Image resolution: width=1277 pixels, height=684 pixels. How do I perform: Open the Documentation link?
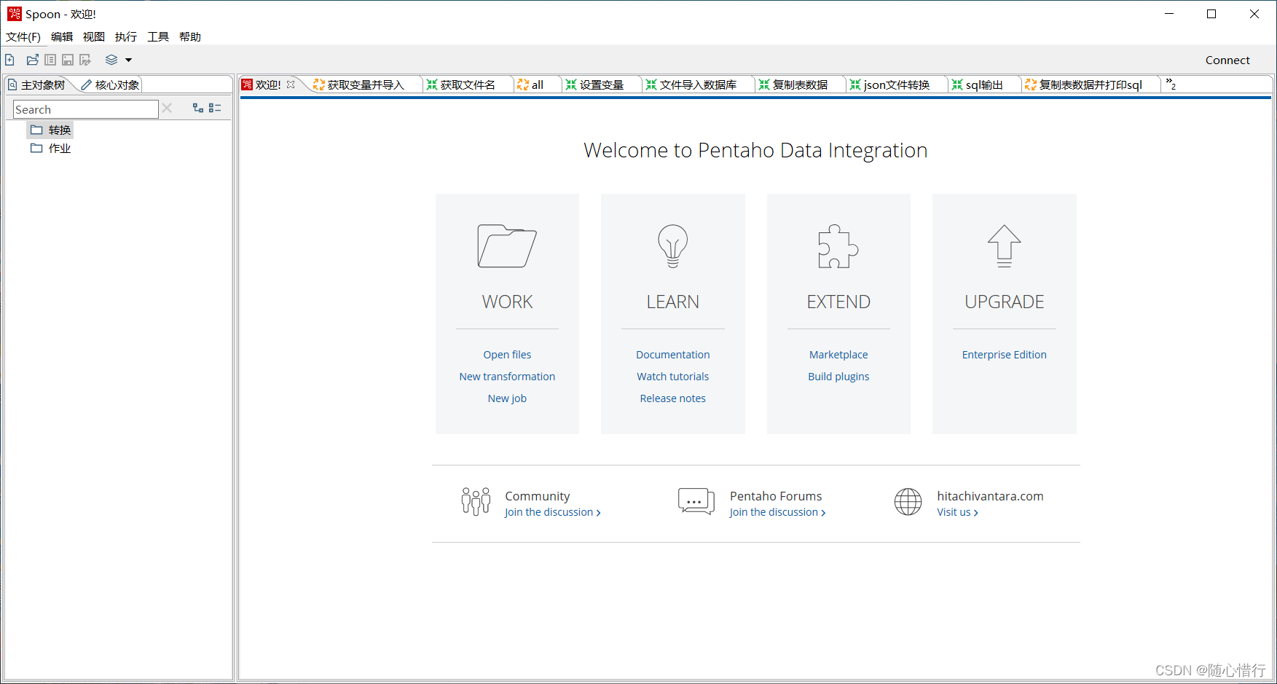tap(673, 355)
